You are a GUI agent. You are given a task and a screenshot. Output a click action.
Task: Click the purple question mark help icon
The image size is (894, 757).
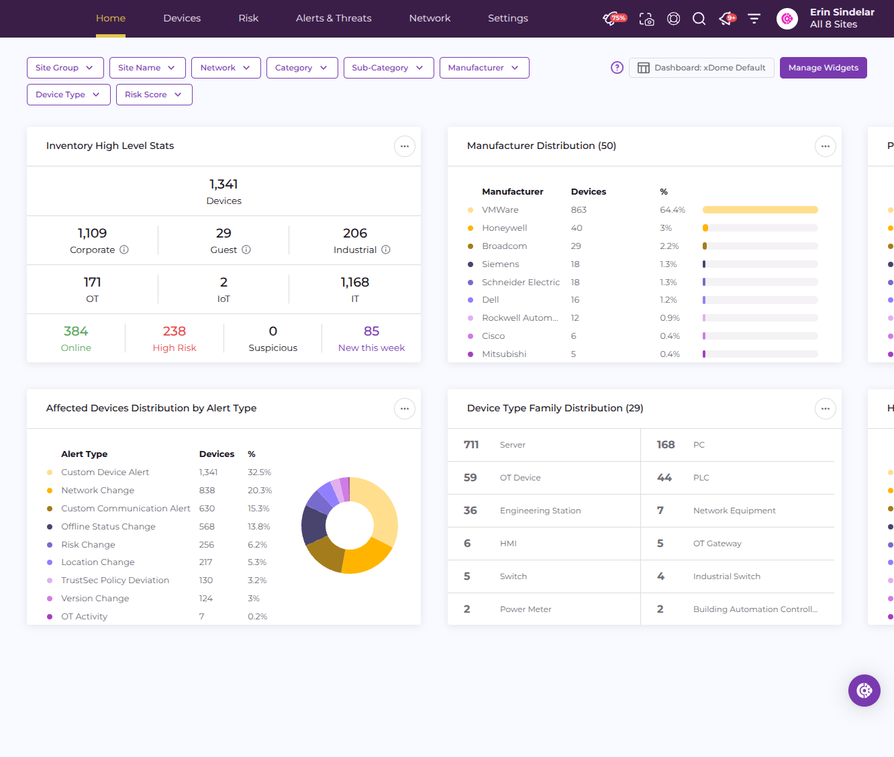click(617, 68)
